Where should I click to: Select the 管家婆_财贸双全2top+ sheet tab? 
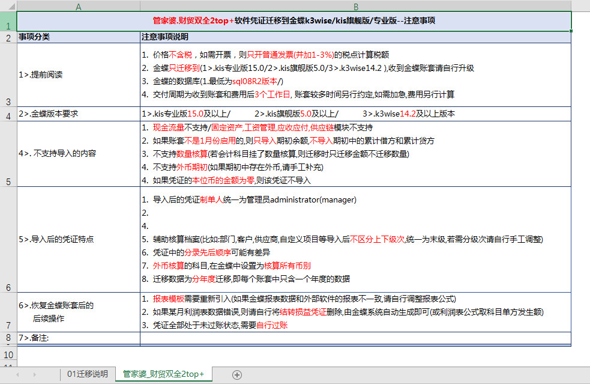pyautogui.click(x=163, y=374)
